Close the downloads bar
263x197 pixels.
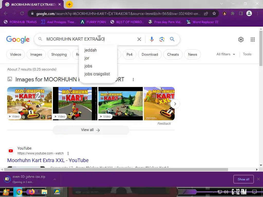point(258,179)
